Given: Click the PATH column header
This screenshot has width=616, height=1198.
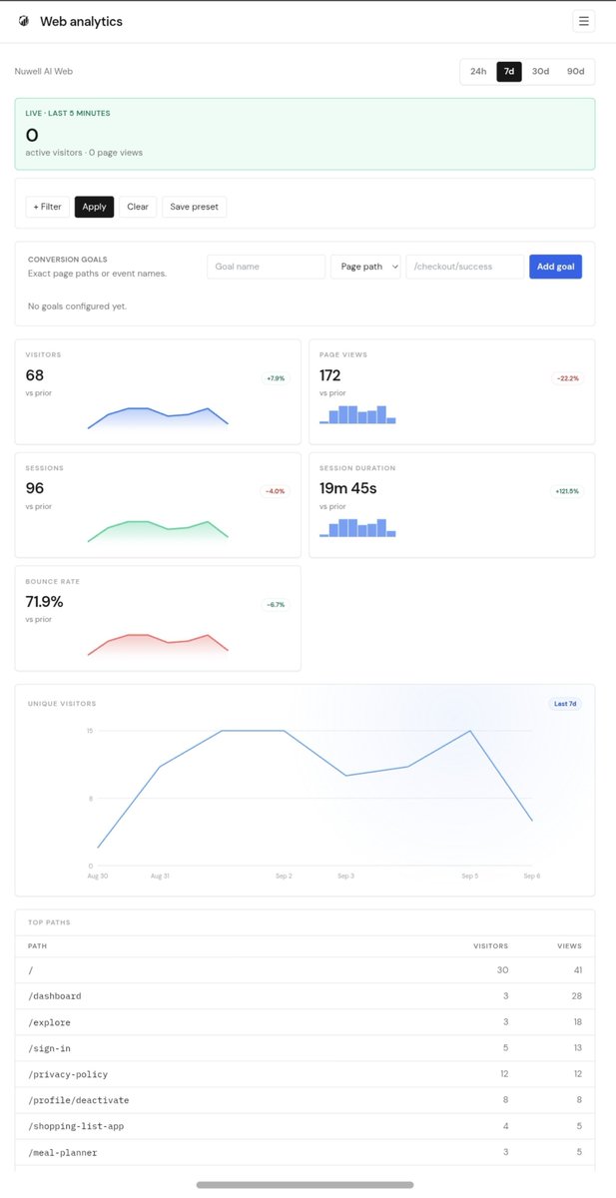Looking at the screenshot, I should pyautogui.click(x=37, y=945).
